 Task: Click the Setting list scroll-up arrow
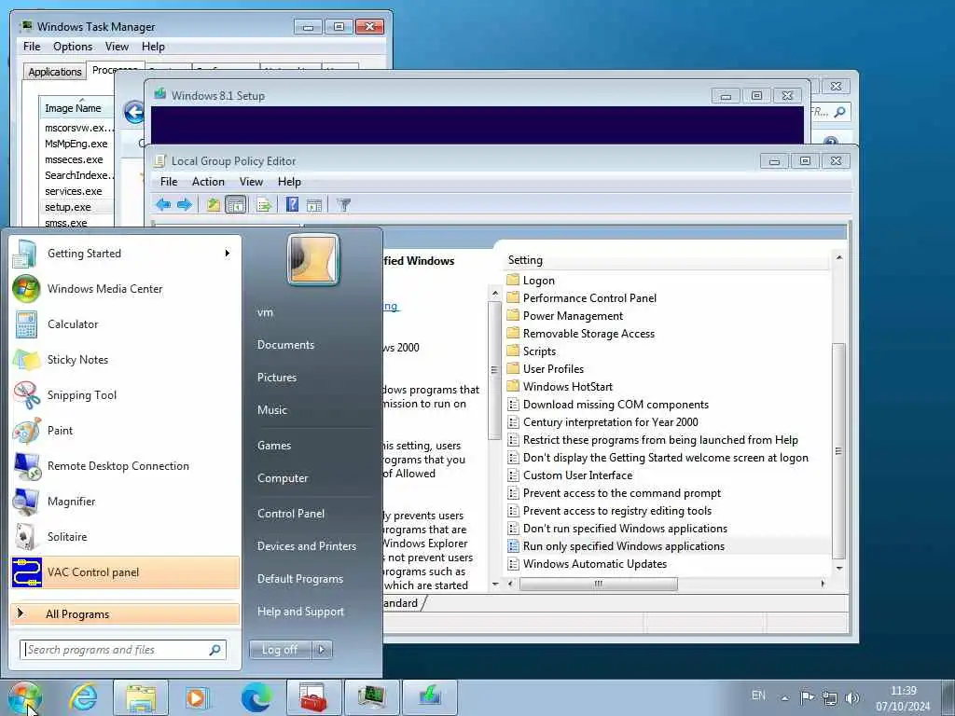click(x=838, y=258)
